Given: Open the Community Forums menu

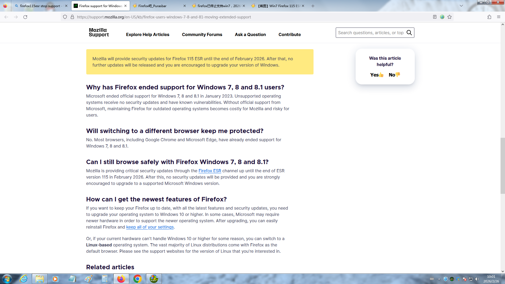Looking at the screenshot, I should click(x=202, y=34).
